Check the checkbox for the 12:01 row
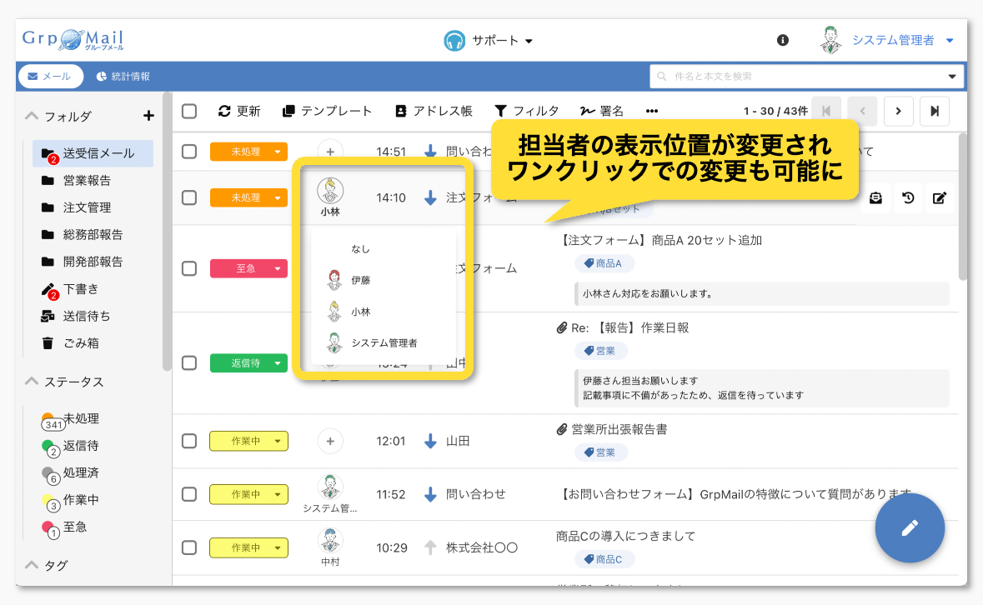Image resolution: width=983 pixels, height=605 pixels. click(x=189, y=441)
